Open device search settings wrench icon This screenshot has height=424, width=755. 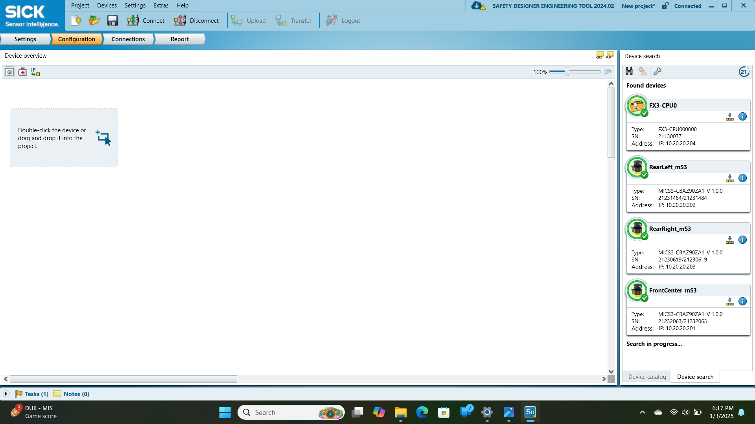pos(657,71)
